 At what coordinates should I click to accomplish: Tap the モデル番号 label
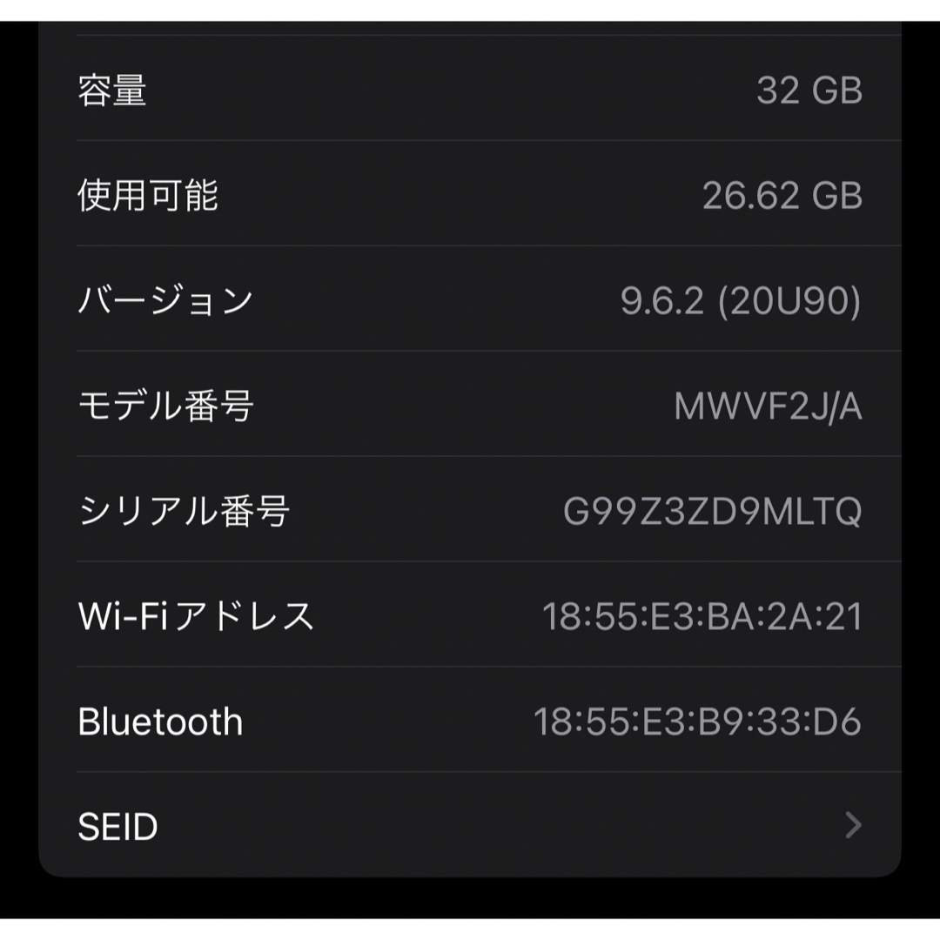point(166,406)
